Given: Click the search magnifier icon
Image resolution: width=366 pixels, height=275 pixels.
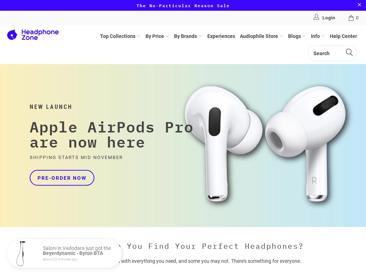Looking at the screenshot, I should coord(349,52).
